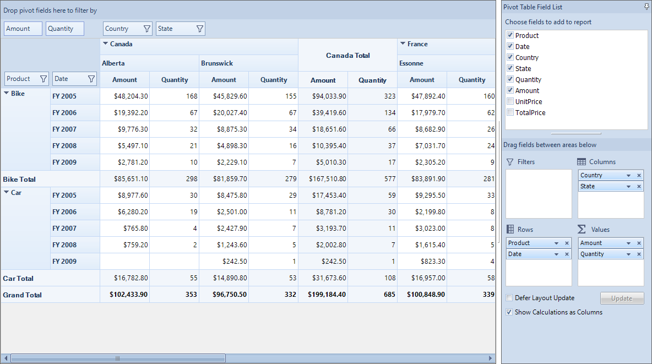Open the Product row field filter icon
Image resolution: width=652 pixels, height=364 pixels.
[x=44, y=79]
